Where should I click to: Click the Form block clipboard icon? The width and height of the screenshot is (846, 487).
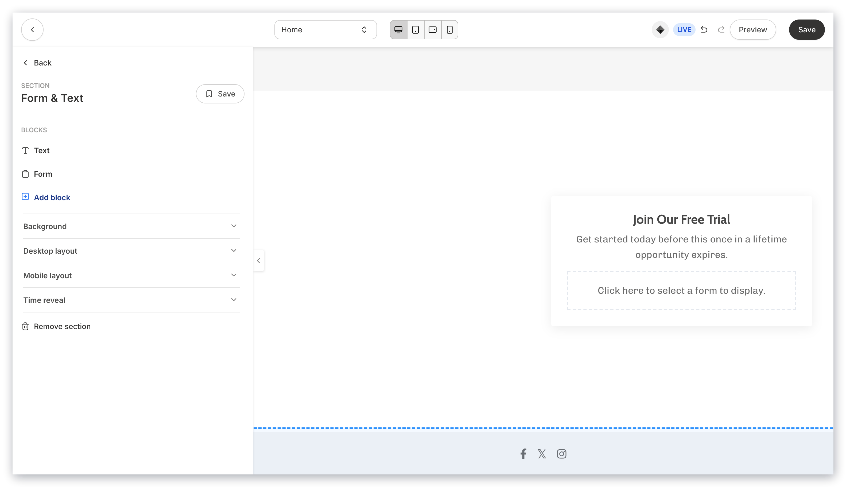coord(25,174)
